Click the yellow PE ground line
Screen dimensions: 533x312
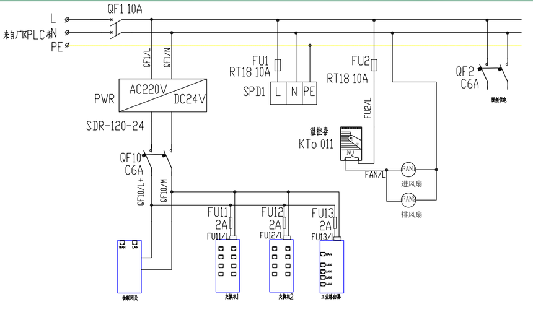[295, 45]
